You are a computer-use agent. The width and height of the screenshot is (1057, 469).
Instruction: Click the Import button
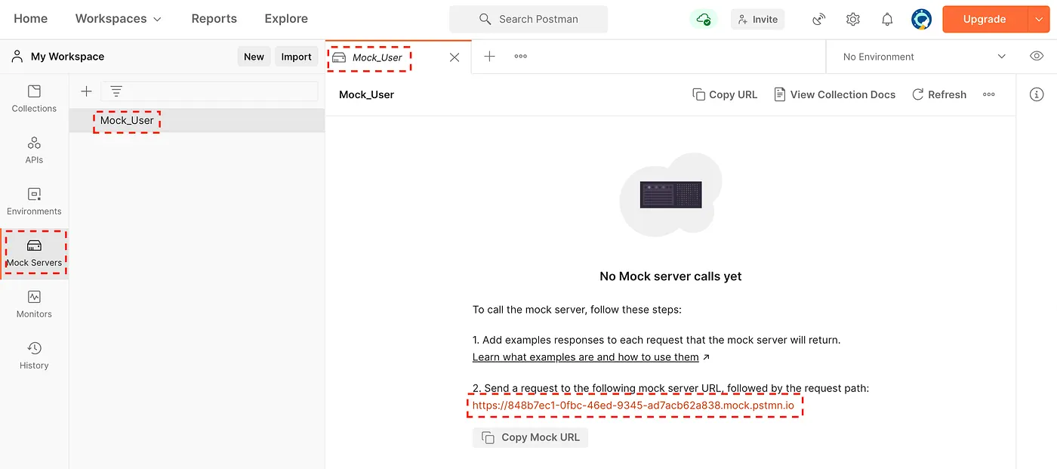coord(296,57)
